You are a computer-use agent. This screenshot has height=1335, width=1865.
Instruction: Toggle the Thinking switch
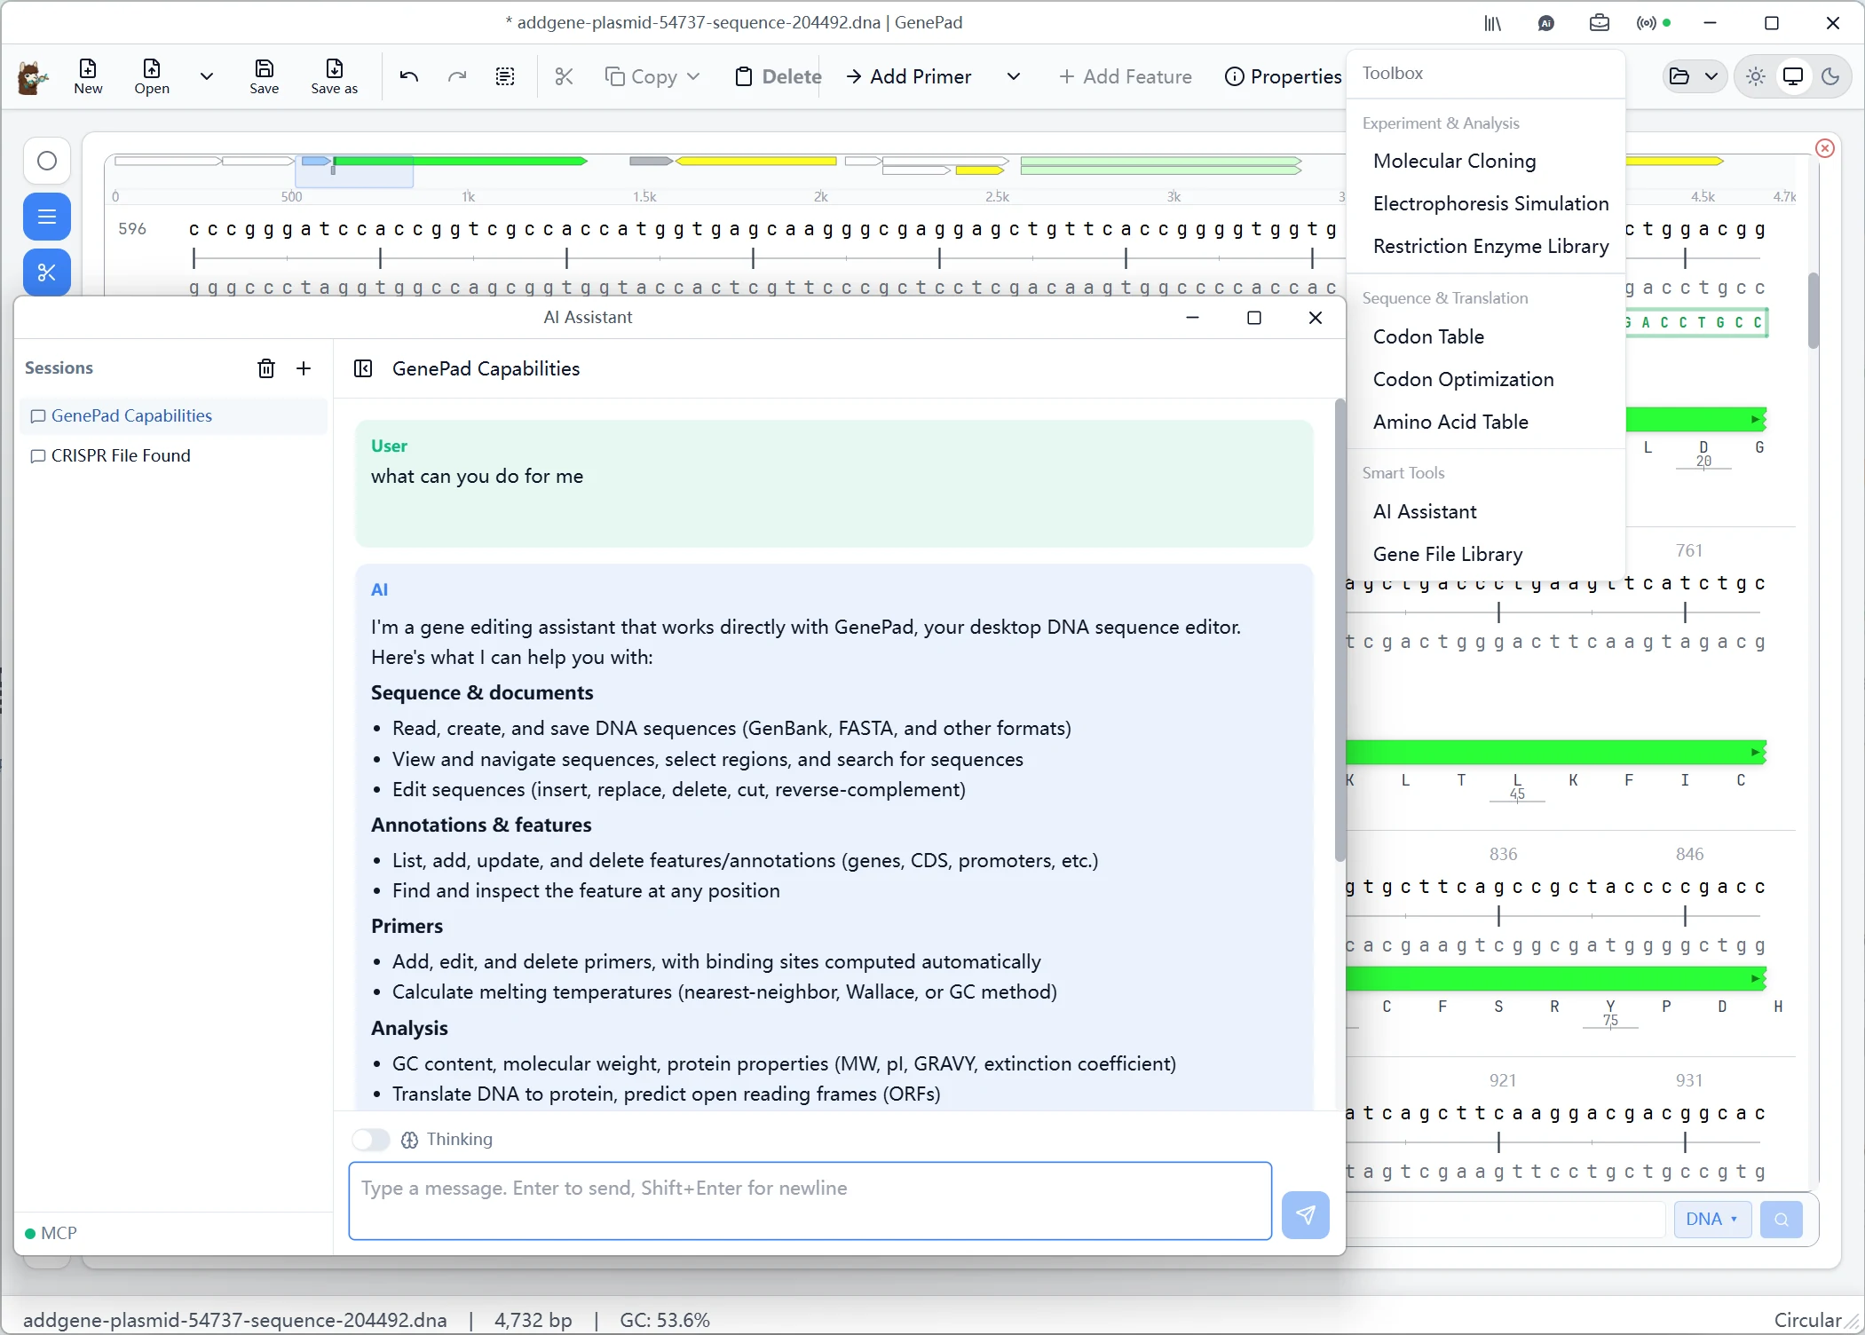(370, 1139)
